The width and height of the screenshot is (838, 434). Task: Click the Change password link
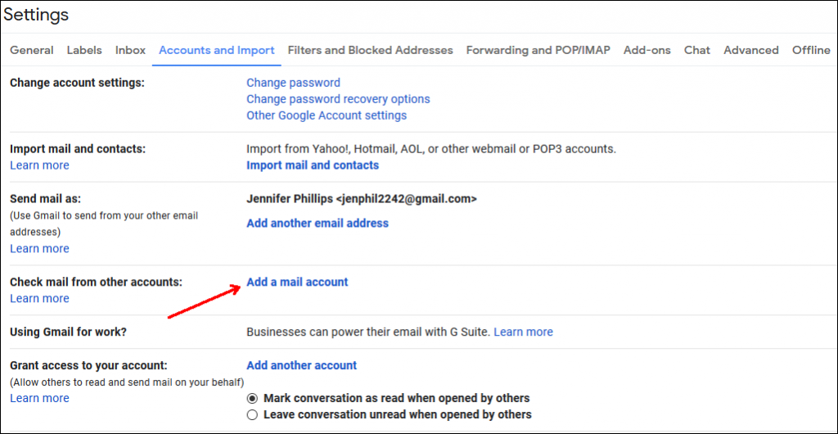[294, 83]
